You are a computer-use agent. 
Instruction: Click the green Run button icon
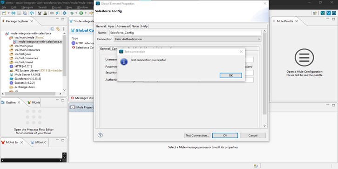tap(81, 13)
